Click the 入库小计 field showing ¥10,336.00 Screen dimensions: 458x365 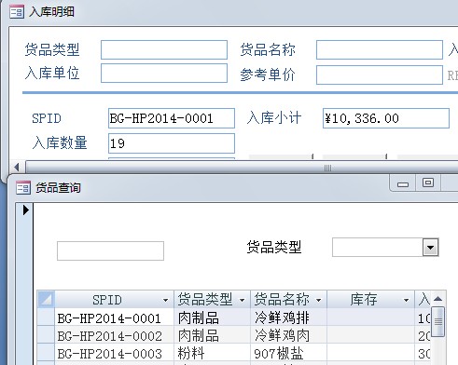pos(386,118)
